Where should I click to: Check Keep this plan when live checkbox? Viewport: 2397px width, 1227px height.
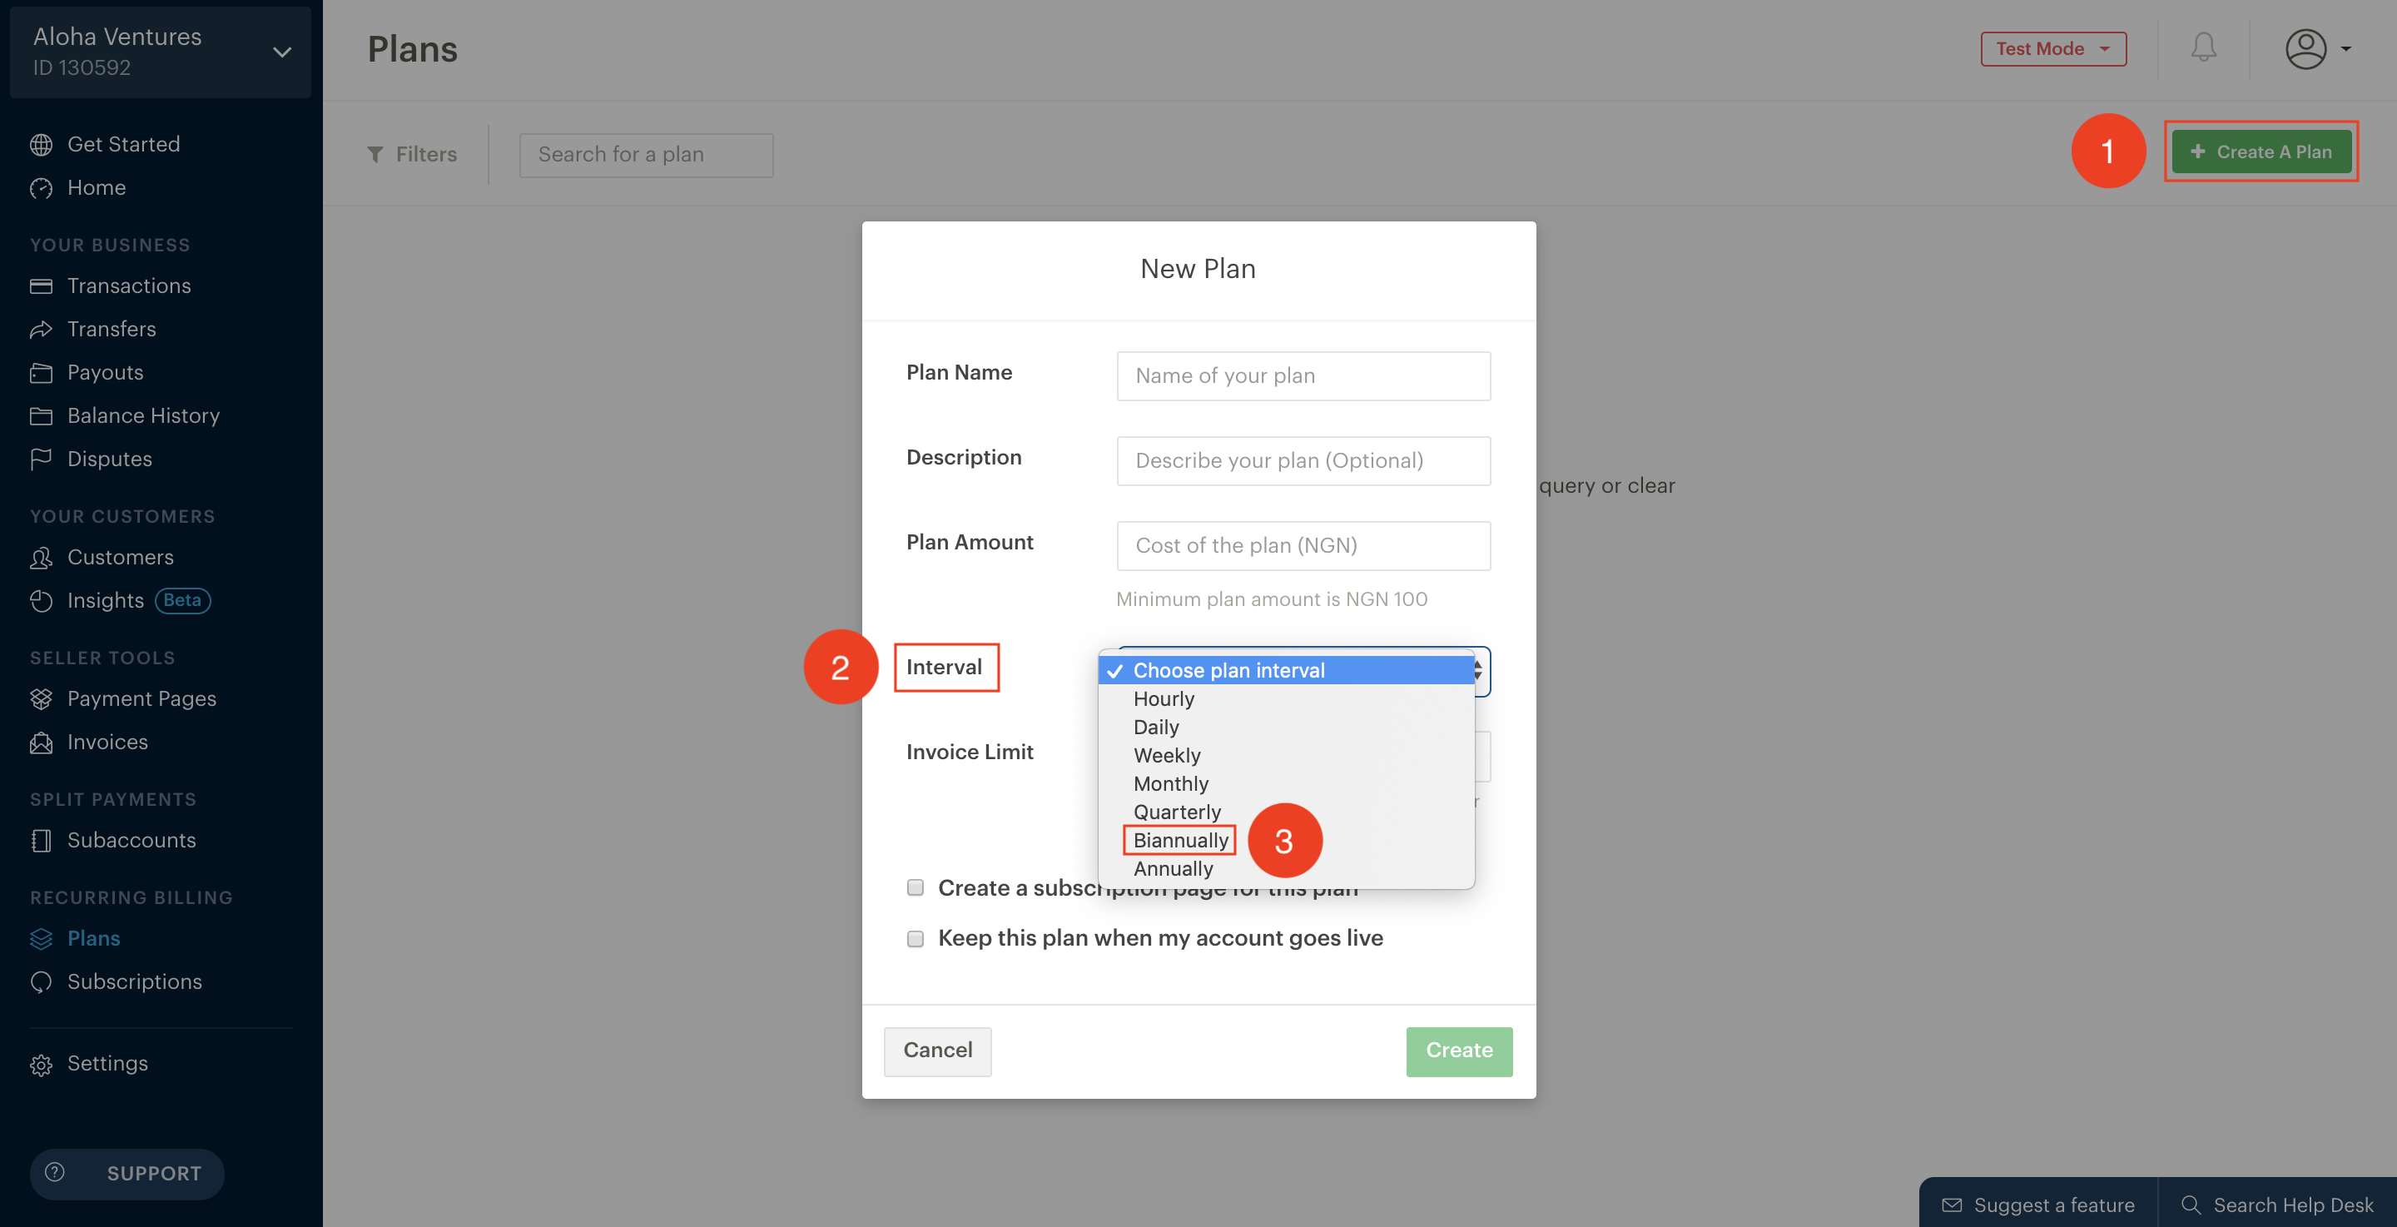(x=916, y=938)
